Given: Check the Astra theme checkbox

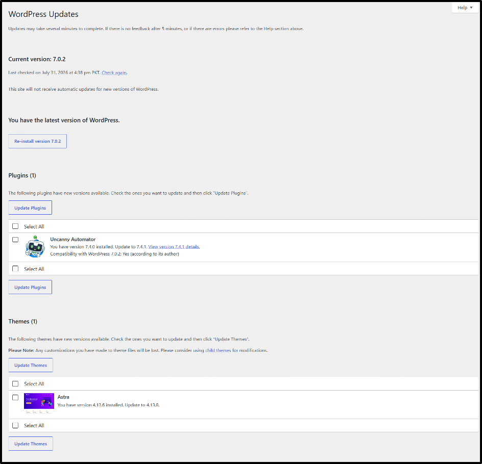Looking at the screenshot, I should [15, 397].
